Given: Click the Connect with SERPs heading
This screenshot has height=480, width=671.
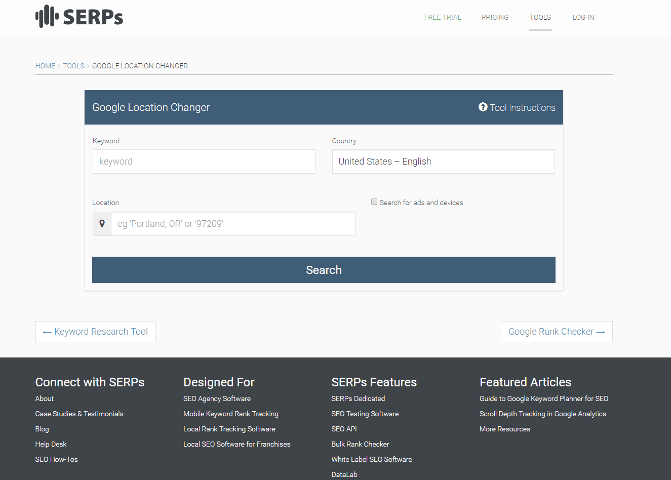Looking at the screenshot, I should click(90, 382).
